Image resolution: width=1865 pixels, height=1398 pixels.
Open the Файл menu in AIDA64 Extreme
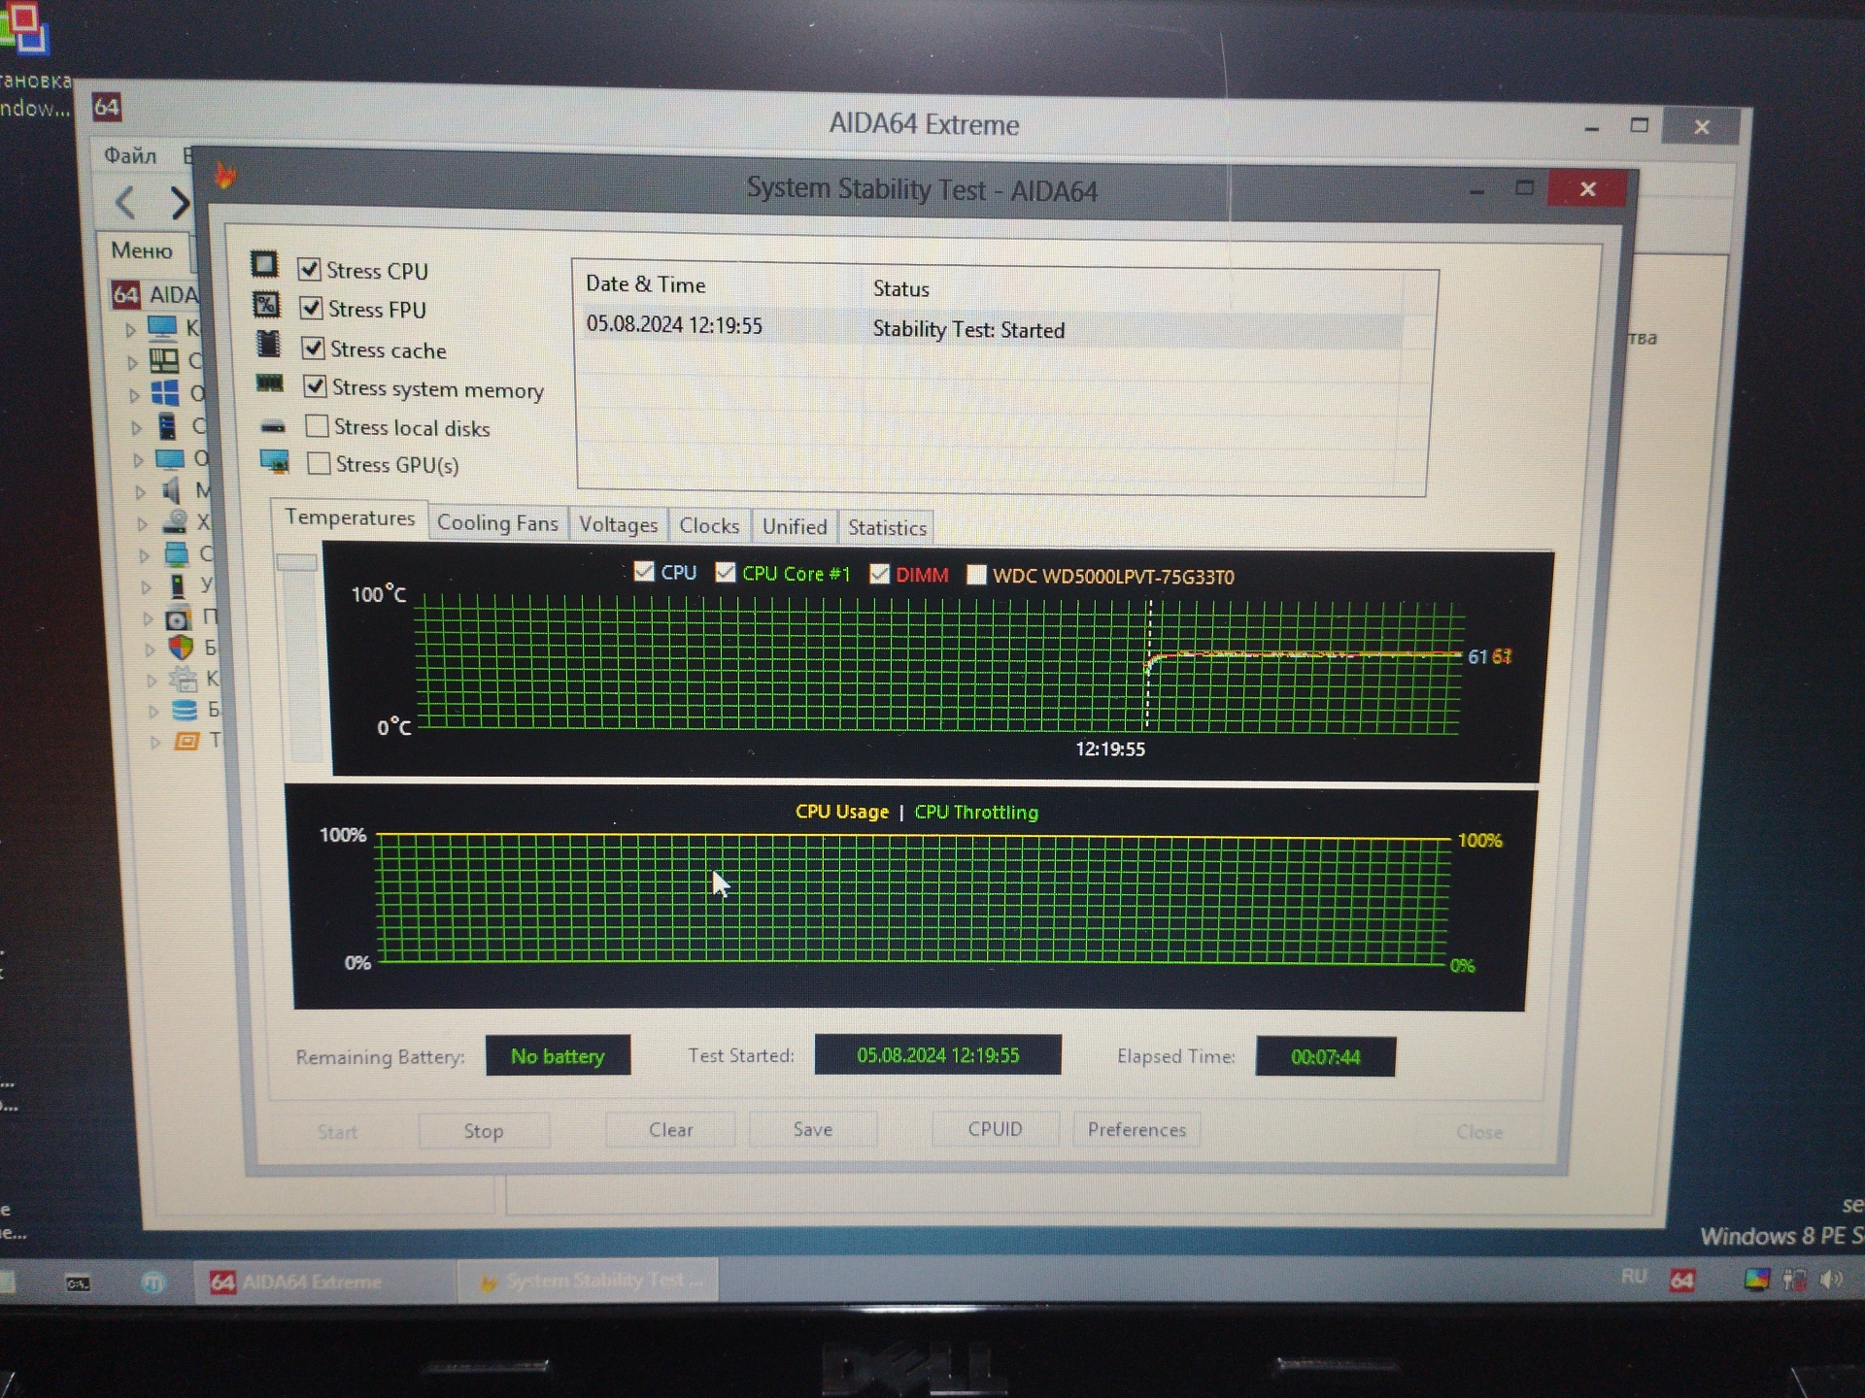pyautogui.click(x=129, y=155)
